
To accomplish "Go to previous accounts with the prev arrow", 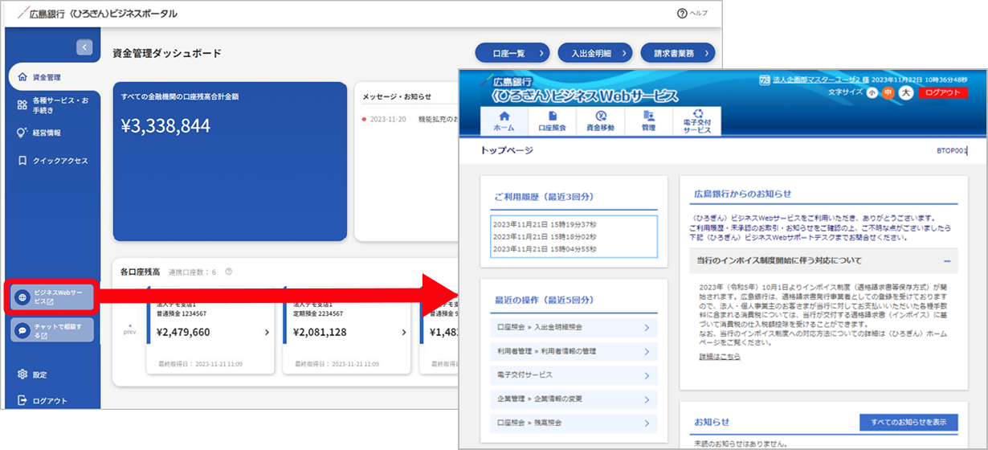I will click(131, 328).
